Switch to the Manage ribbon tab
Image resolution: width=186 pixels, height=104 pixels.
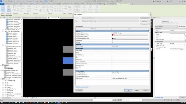tap(77, 4)
